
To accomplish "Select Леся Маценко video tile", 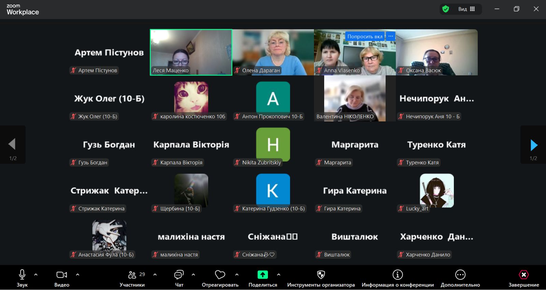I will [191, 52].
